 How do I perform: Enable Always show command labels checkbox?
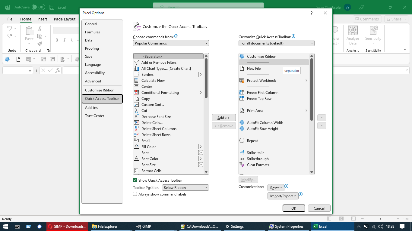[135, 194]
